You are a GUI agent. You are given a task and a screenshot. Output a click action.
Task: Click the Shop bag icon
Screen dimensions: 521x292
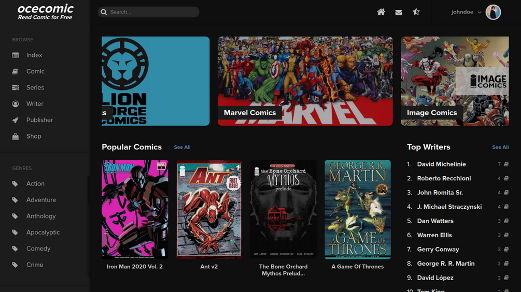(x=15, y=136)
